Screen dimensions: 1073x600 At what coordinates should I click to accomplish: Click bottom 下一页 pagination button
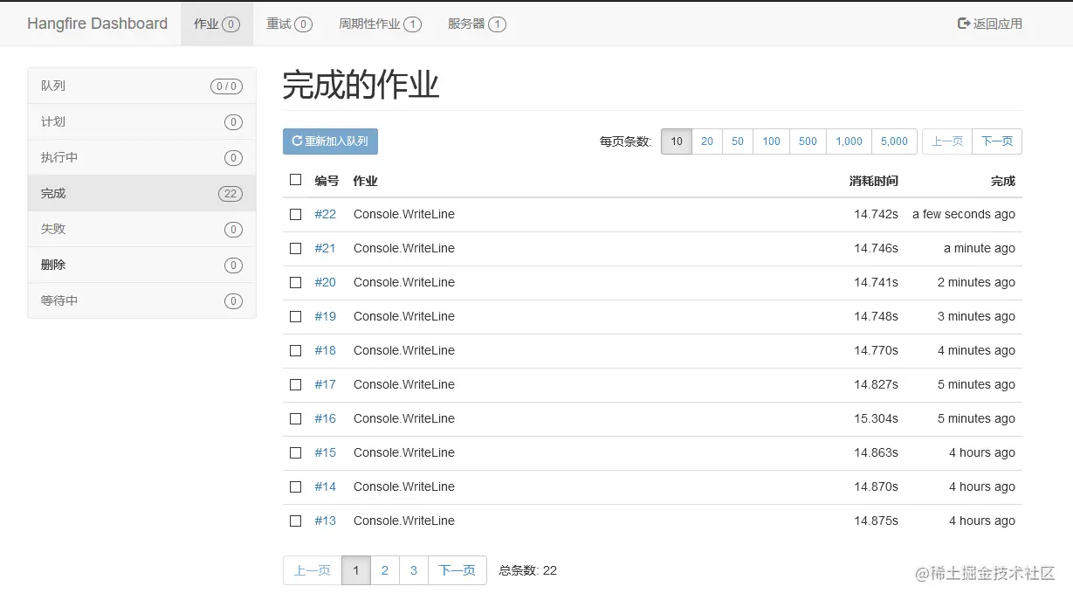(457, 570)
